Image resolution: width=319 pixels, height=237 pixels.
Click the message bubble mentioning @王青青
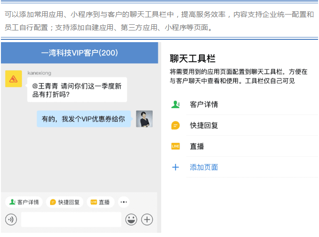click(77, 90)
